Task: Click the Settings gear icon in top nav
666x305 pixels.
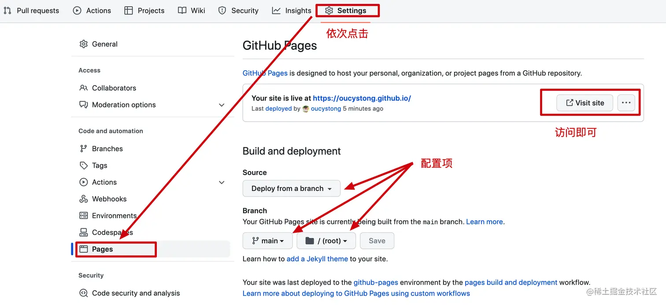Action: pyautogui.click(x=329, y=11)
